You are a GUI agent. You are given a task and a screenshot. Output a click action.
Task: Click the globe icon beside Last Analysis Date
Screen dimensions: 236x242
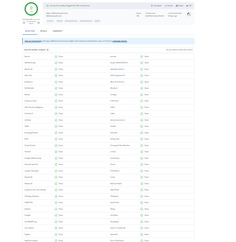point(189,14)
